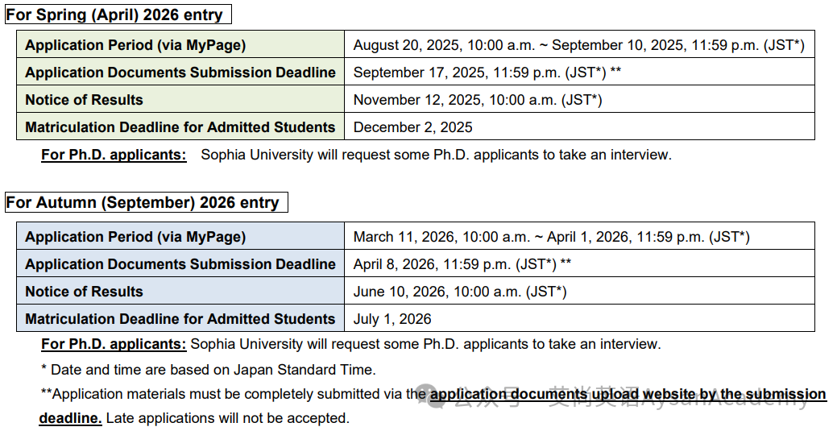Open the application documents upload website text

click(562, 394)
